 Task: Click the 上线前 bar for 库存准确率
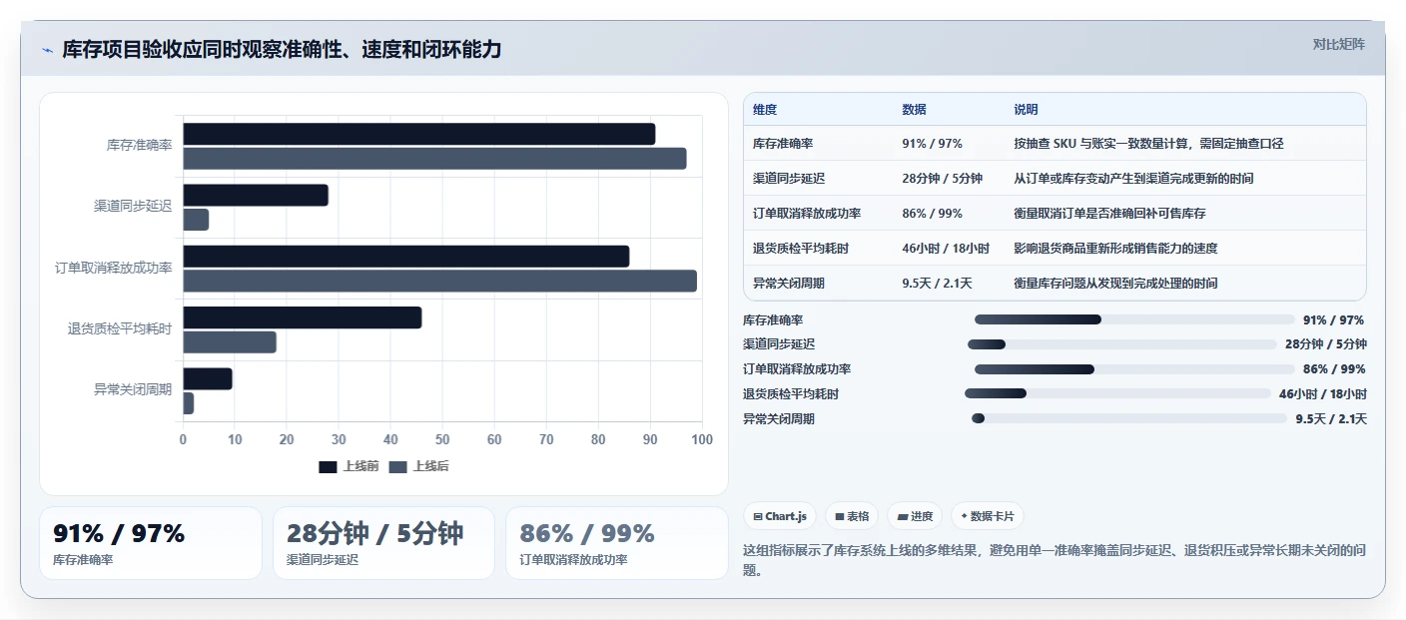point(418,134)
